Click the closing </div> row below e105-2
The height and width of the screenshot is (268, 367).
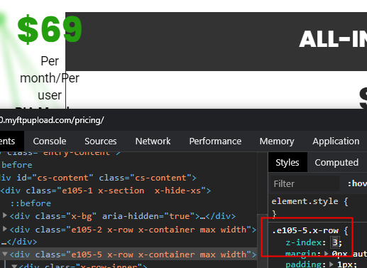coord(20,242)
